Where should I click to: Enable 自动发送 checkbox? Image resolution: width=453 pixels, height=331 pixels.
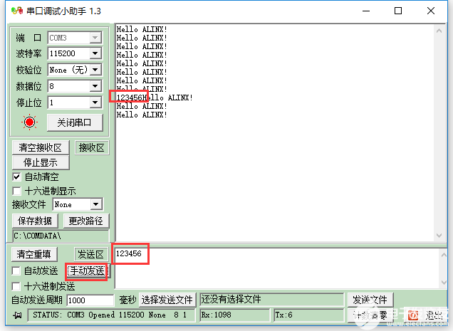[16, 271]
